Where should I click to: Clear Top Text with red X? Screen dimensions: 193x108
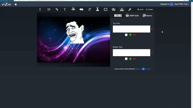tap(152, 29)
